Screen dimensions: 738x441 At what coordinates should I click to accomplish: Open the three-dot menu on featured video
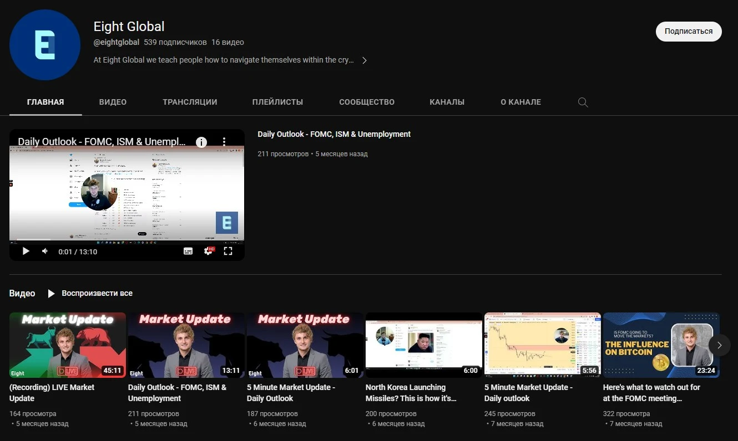pos(224,142)
